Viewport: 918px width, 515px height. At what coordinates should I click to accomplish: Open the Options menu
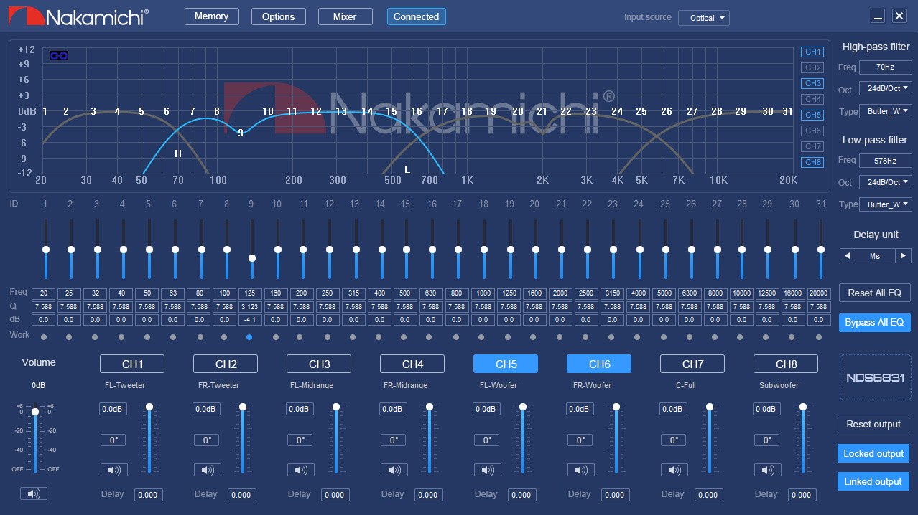point(278,16)
